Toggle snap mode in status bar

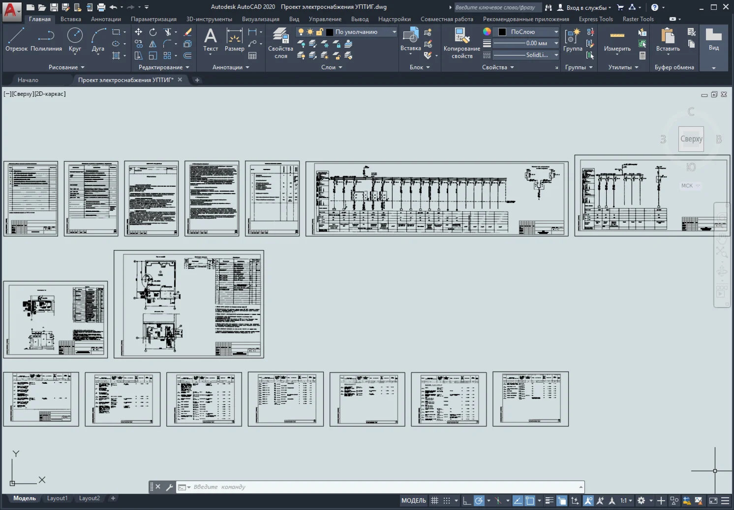click(x=446, y=501)
